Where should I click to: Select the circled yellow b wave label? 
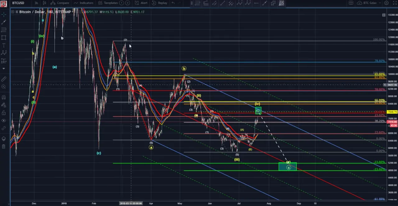(184, 68)
